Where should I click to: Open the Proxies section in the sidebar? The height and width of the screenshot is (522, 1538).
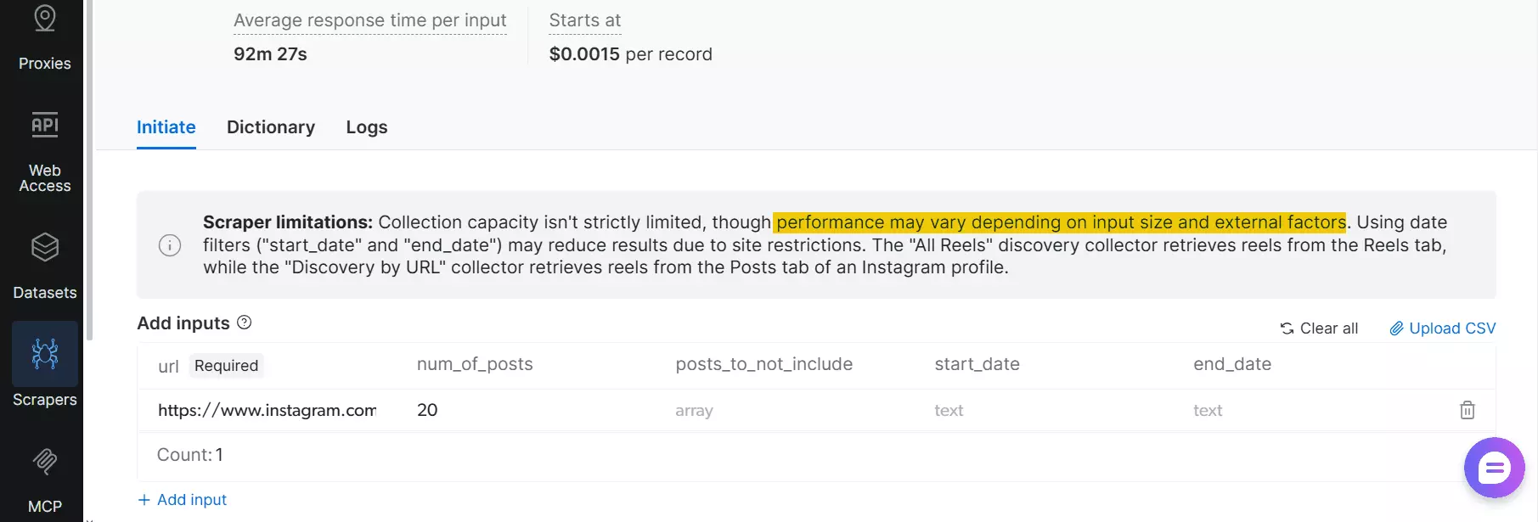point(43,38)
